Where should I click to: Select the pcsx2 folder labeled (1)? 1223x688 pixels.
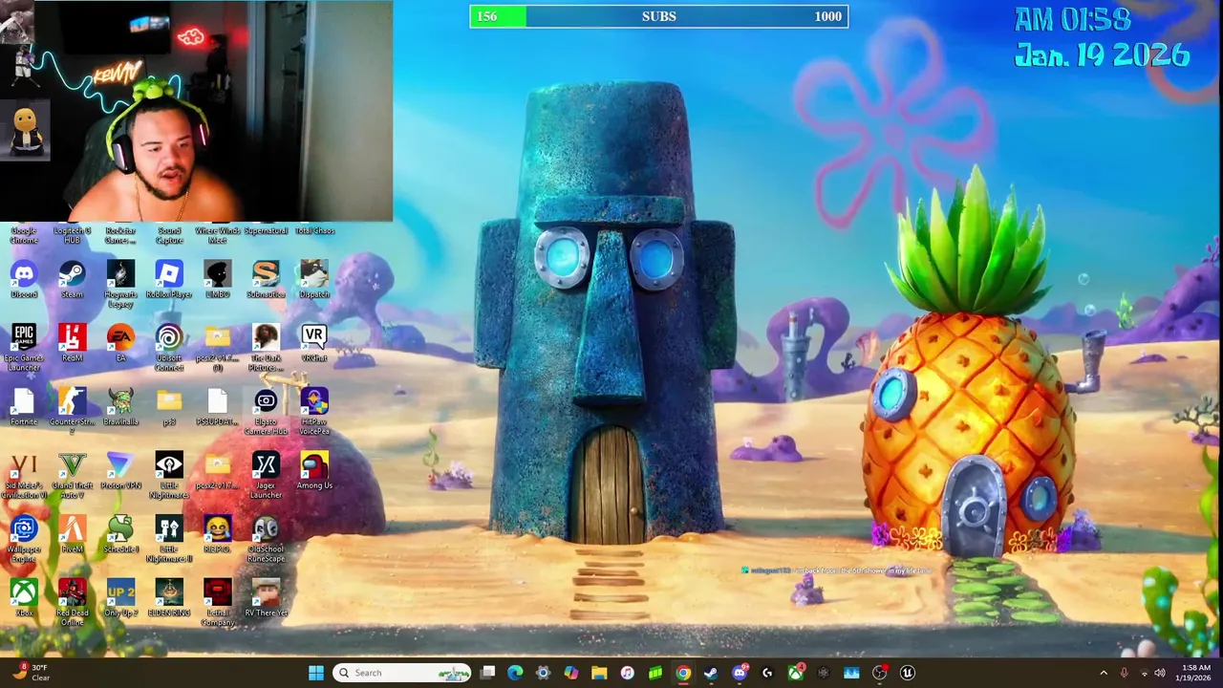[x=217, y=347]
